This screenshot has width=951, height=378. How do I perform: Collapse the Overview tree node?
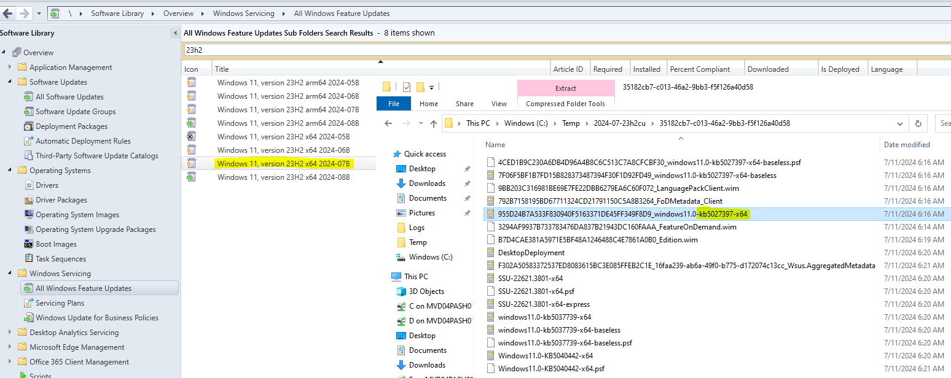(x=4, y=53)
